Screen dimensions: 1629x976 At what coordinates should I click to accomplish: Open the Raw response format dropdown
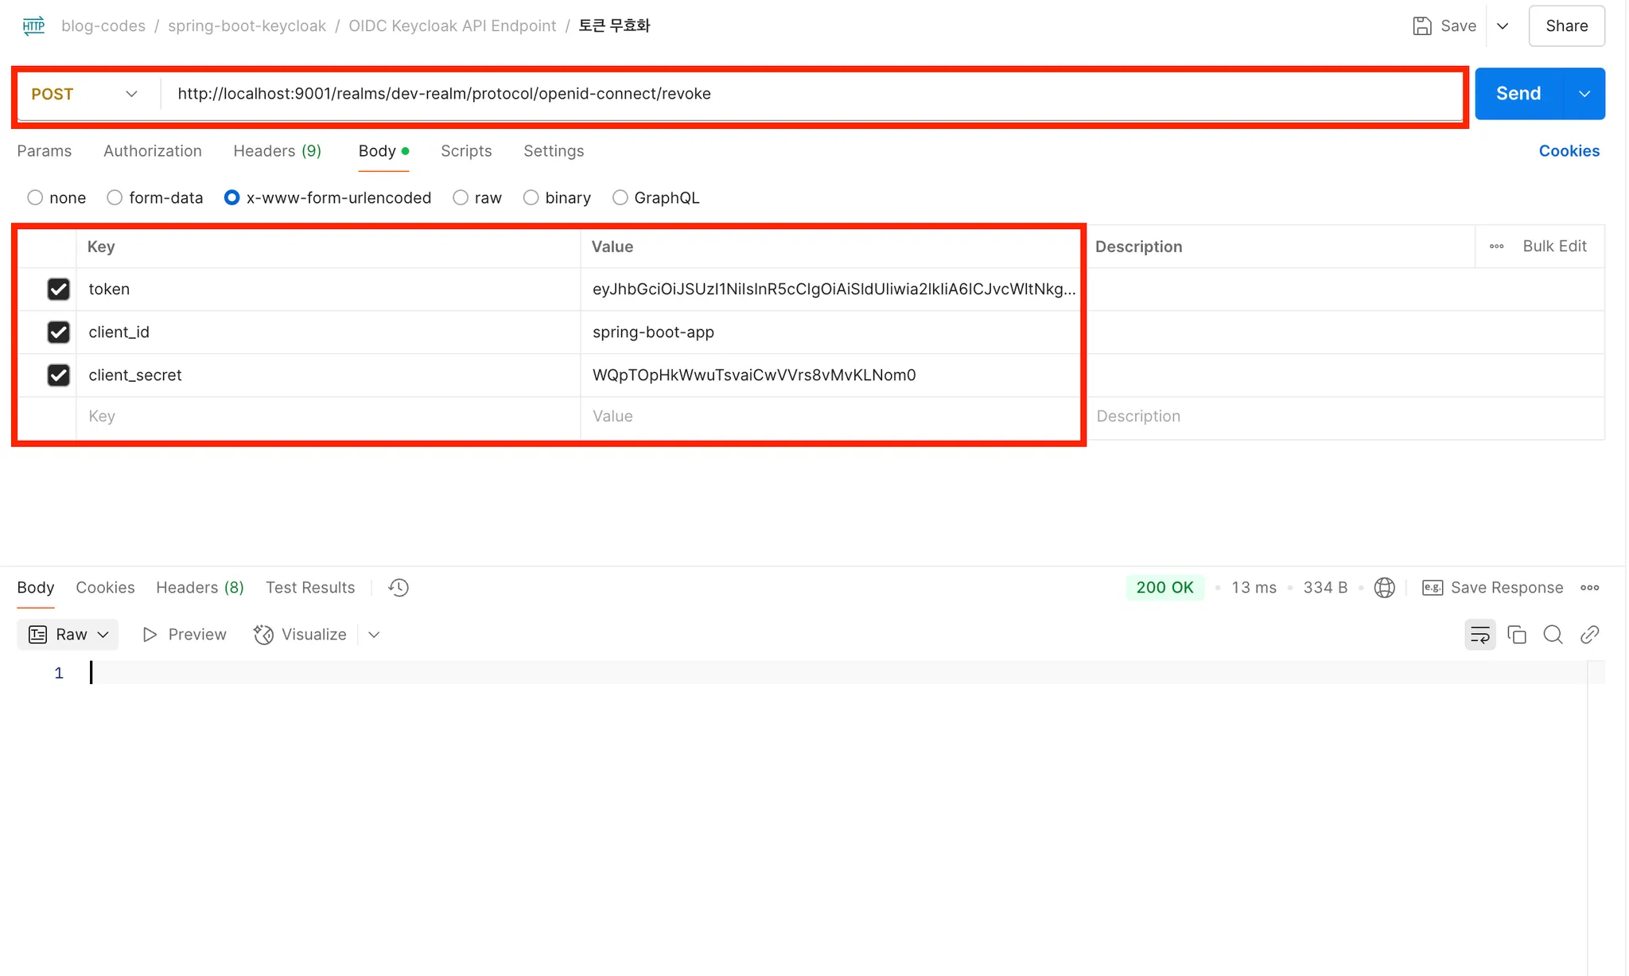tap(68, 634)
